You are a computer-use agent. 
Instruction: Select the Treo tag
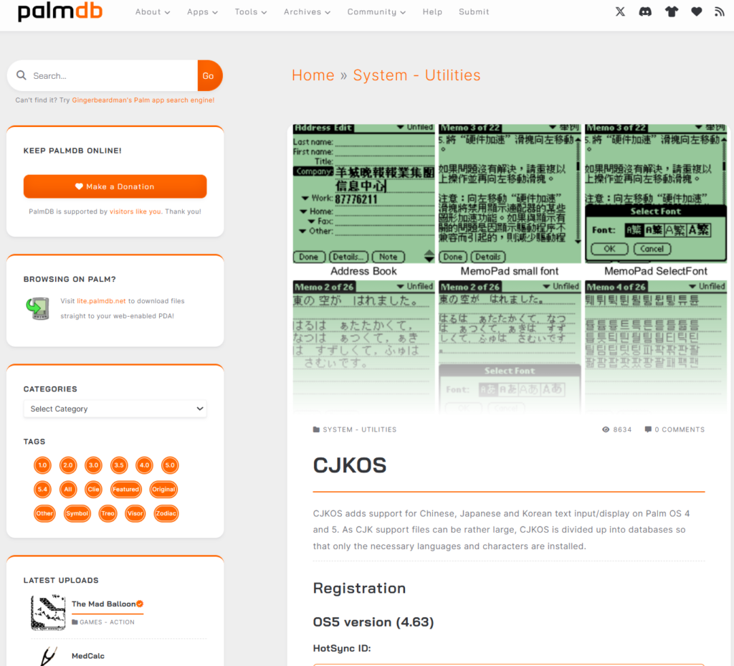(108, 513)
